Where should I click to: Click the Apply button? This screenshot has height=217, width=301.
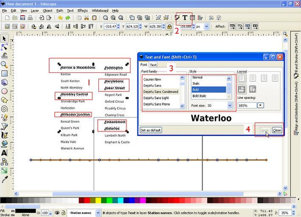point(265,130)
